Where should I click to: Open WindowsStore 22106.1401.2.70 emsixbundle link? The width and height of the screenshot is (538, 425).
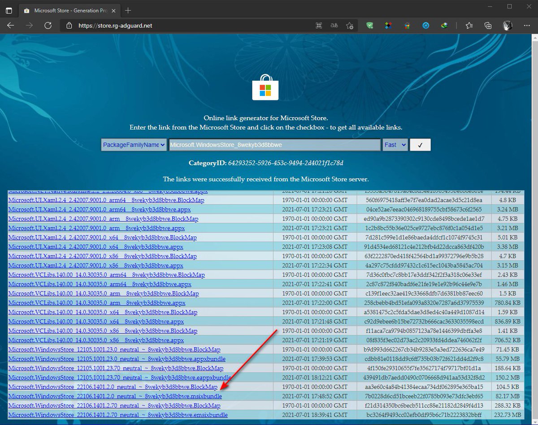pyautogui.click(x=118, y=415)
